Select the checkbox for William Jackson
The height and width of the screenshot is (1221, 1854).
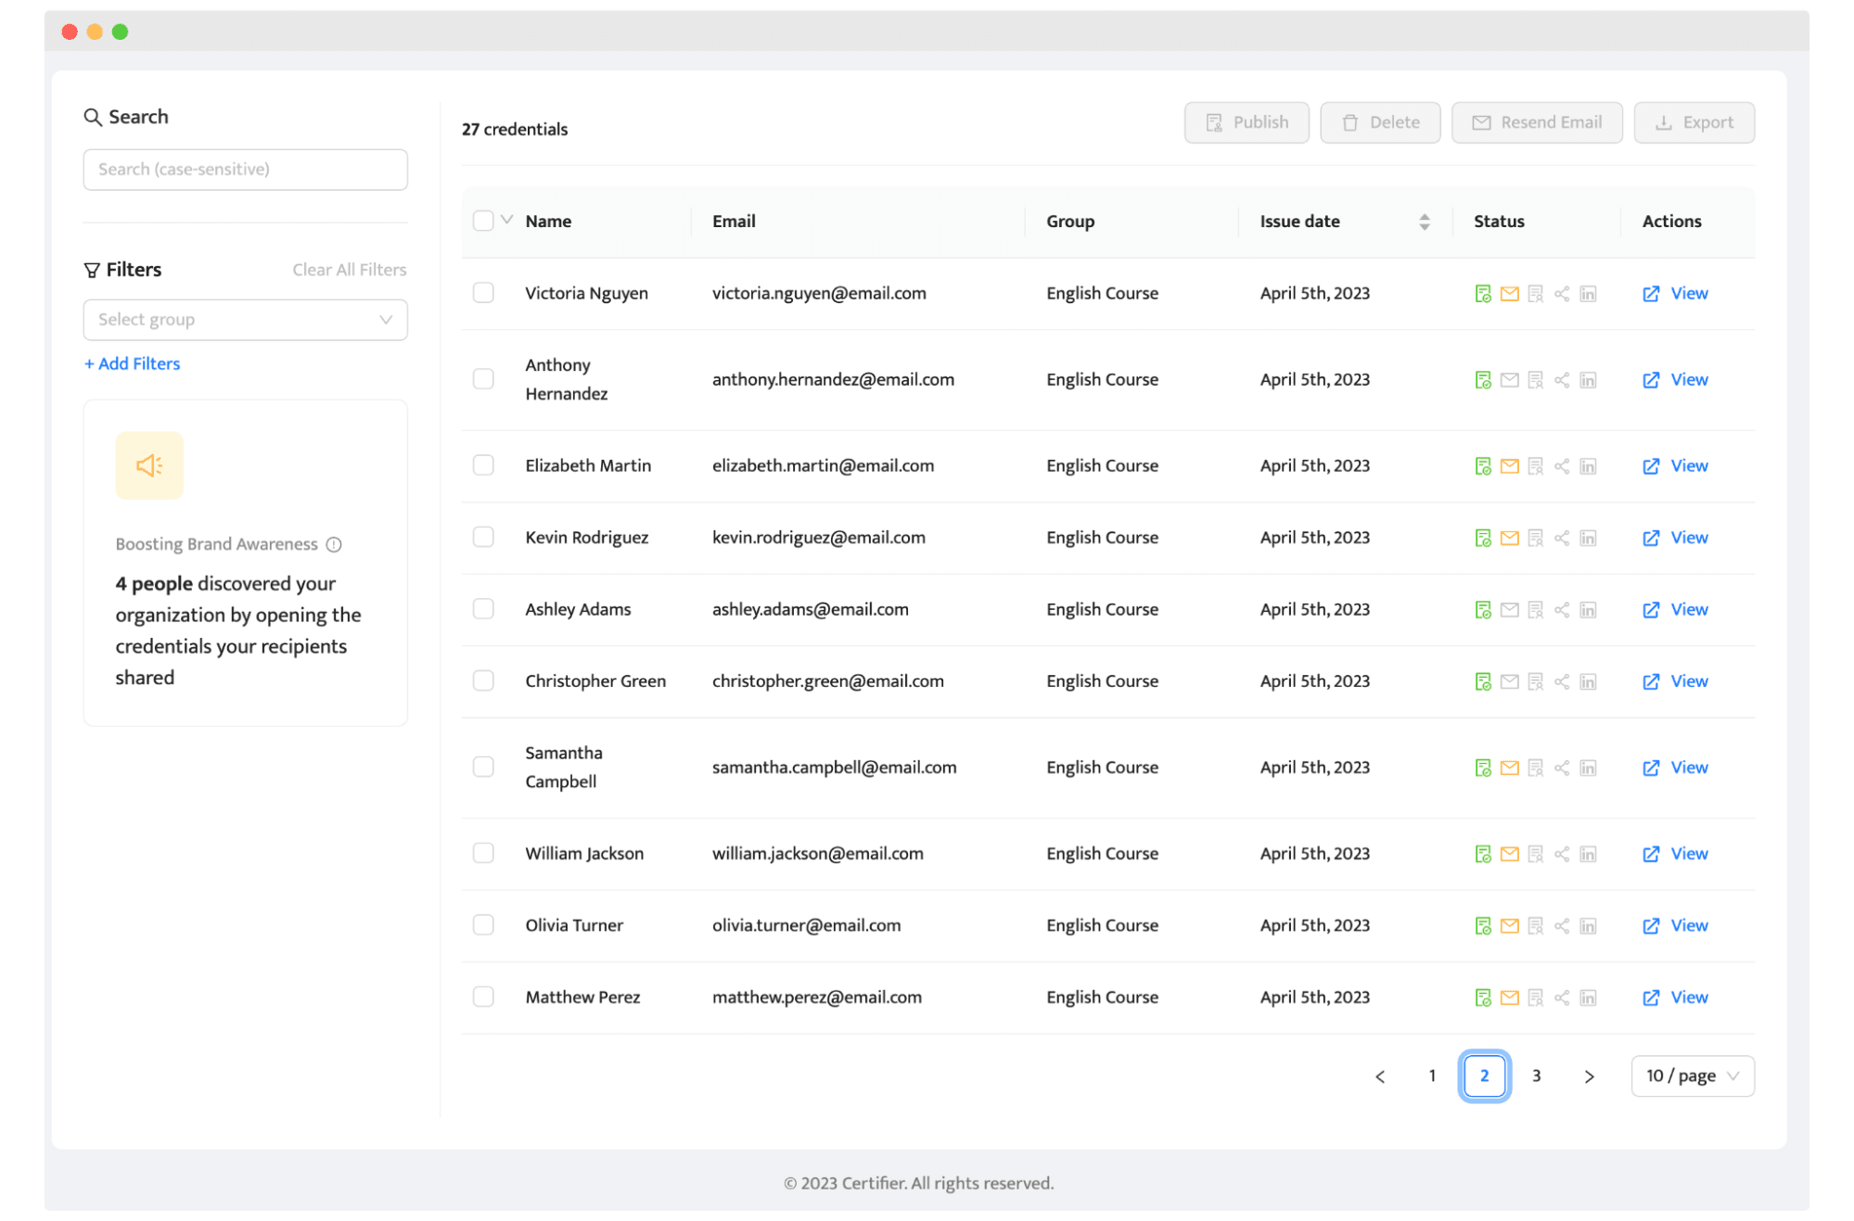click(483, 854)
